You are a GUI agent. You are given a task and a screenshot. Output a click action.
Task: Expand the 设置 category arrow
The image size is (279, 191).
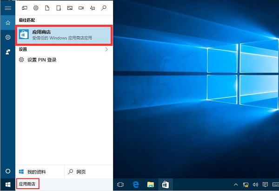[x=106, y=49]
